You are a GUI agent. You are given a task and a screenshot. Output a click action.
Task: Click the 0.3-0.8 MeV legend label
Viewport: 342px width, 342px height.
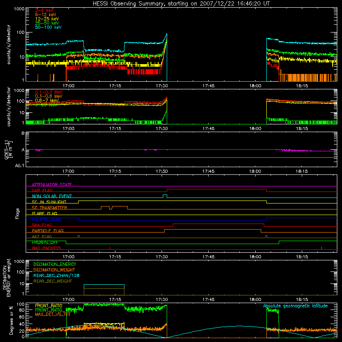tap(49, 96)
